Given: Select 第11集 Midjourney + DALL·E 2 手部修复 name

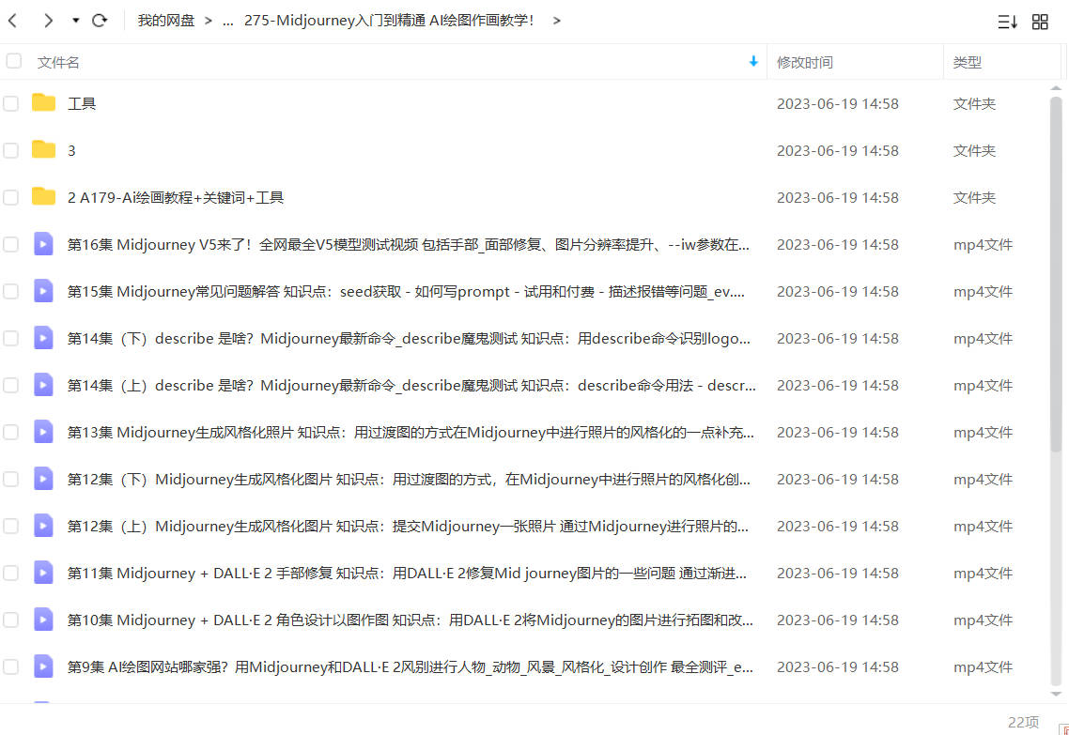Looking at the screenshot, I should tap(407, 574).
